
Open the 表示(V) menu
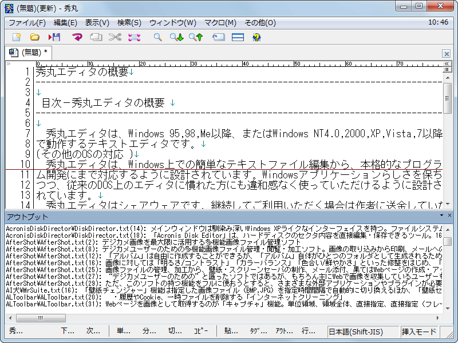(97, 23)
